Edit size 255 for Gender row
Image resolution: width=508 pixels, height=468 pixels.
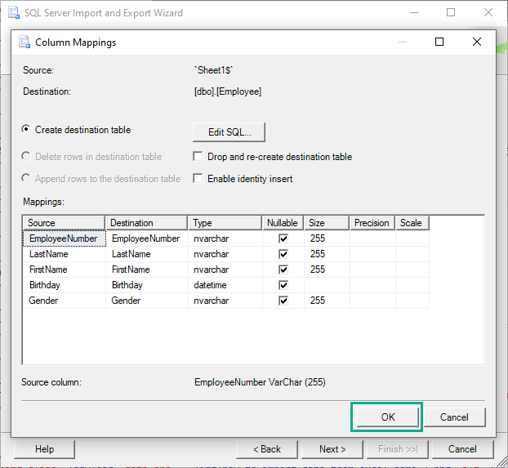click(x=327, y=301)
